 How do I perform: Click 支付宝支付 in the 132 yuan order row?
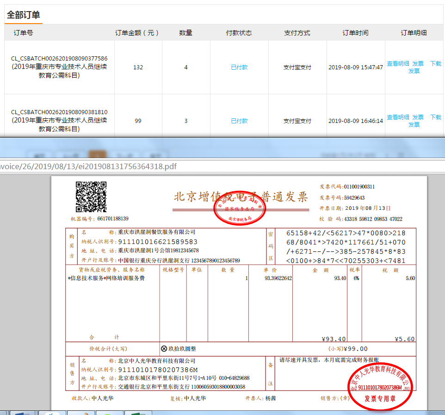click(x=297, y=67)
